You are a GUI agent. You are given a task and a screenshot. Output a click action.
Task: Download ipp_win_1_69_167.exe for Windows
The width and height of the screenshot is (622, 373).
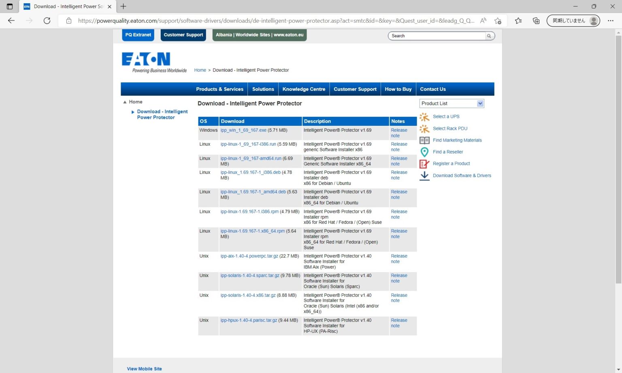pyautogui.click(x=243, y=130)
